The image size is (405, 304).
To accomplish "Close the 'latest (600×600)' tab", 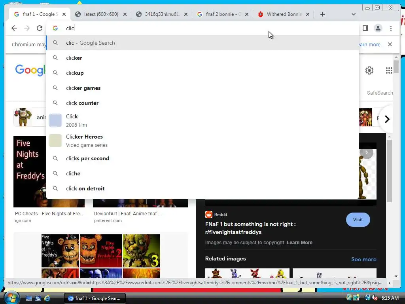I will [x=125, y=14].
